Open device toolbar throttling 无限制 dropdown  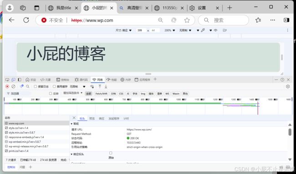click(185, 30)
